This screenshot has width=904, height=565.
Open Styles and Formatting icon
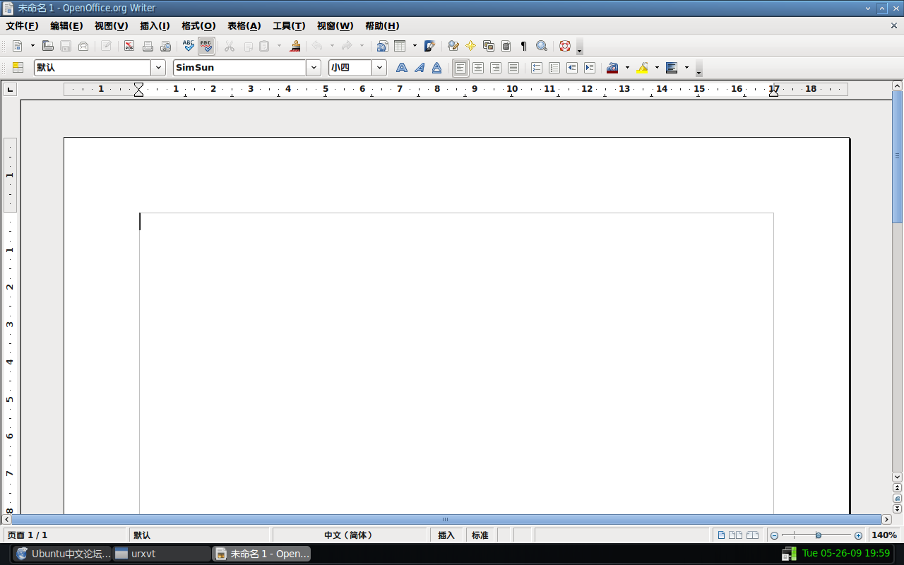coord(18,68)
